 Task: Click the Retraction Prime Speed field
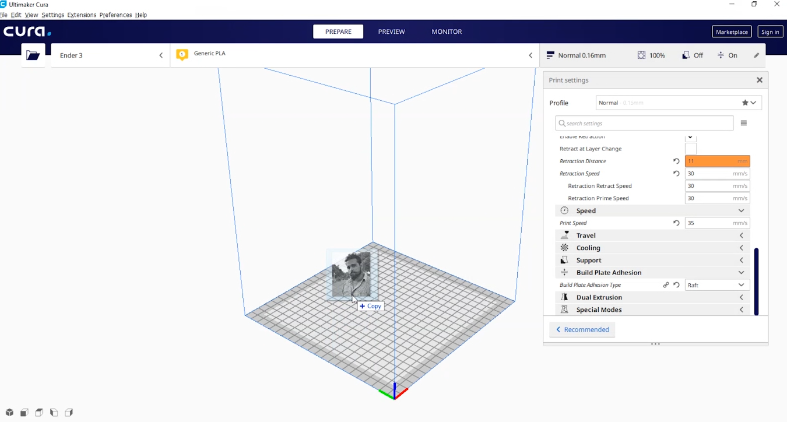tap(717, 198)
